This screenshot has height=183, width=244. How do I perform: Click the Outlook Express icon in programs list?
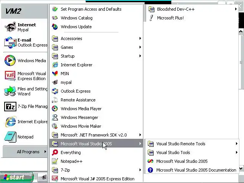click(55, 91)
